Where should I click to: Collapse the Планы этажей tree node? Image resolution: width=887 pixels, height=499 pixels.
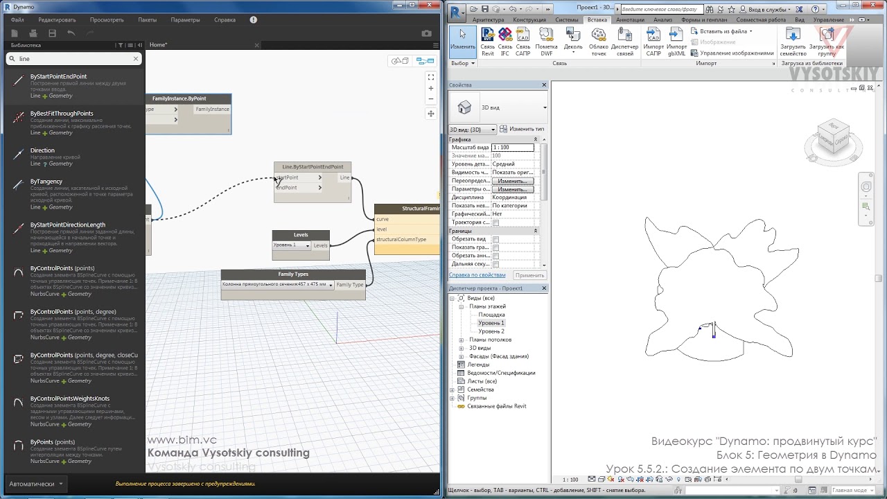[x=462, y=306]
